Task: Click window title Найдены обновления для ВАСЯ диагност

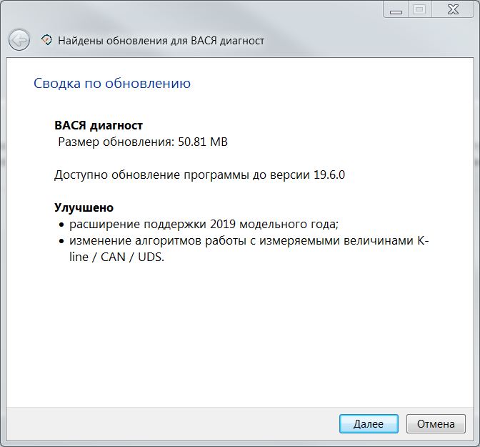Action: (161, 41)
